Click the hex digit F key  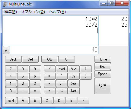pos(83,101)
